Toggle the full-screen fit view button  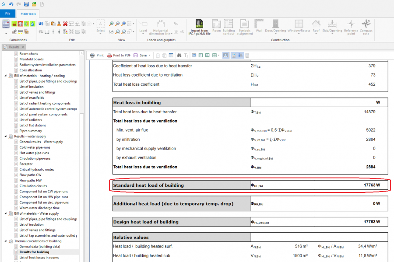[x=225, y=56]
